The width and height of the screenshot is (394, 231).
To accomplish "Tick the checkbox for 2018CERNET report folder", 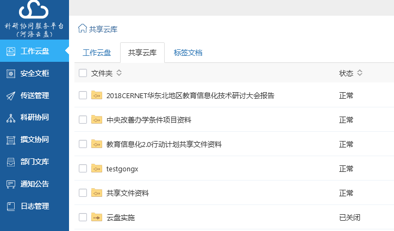I will pos(83,95).
